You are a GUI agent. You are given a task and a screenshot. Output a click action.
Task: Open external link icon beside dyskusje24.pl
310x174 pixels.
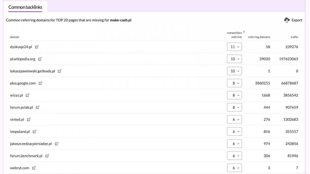coord(37,47)
